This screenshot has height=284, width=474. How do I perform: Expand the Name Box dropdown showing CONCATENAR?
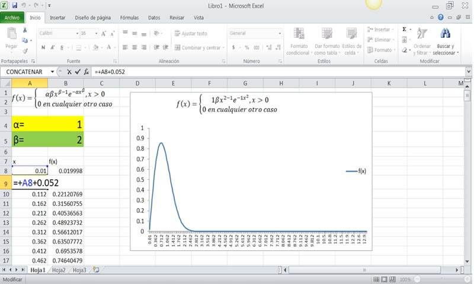tap(52, 72)
